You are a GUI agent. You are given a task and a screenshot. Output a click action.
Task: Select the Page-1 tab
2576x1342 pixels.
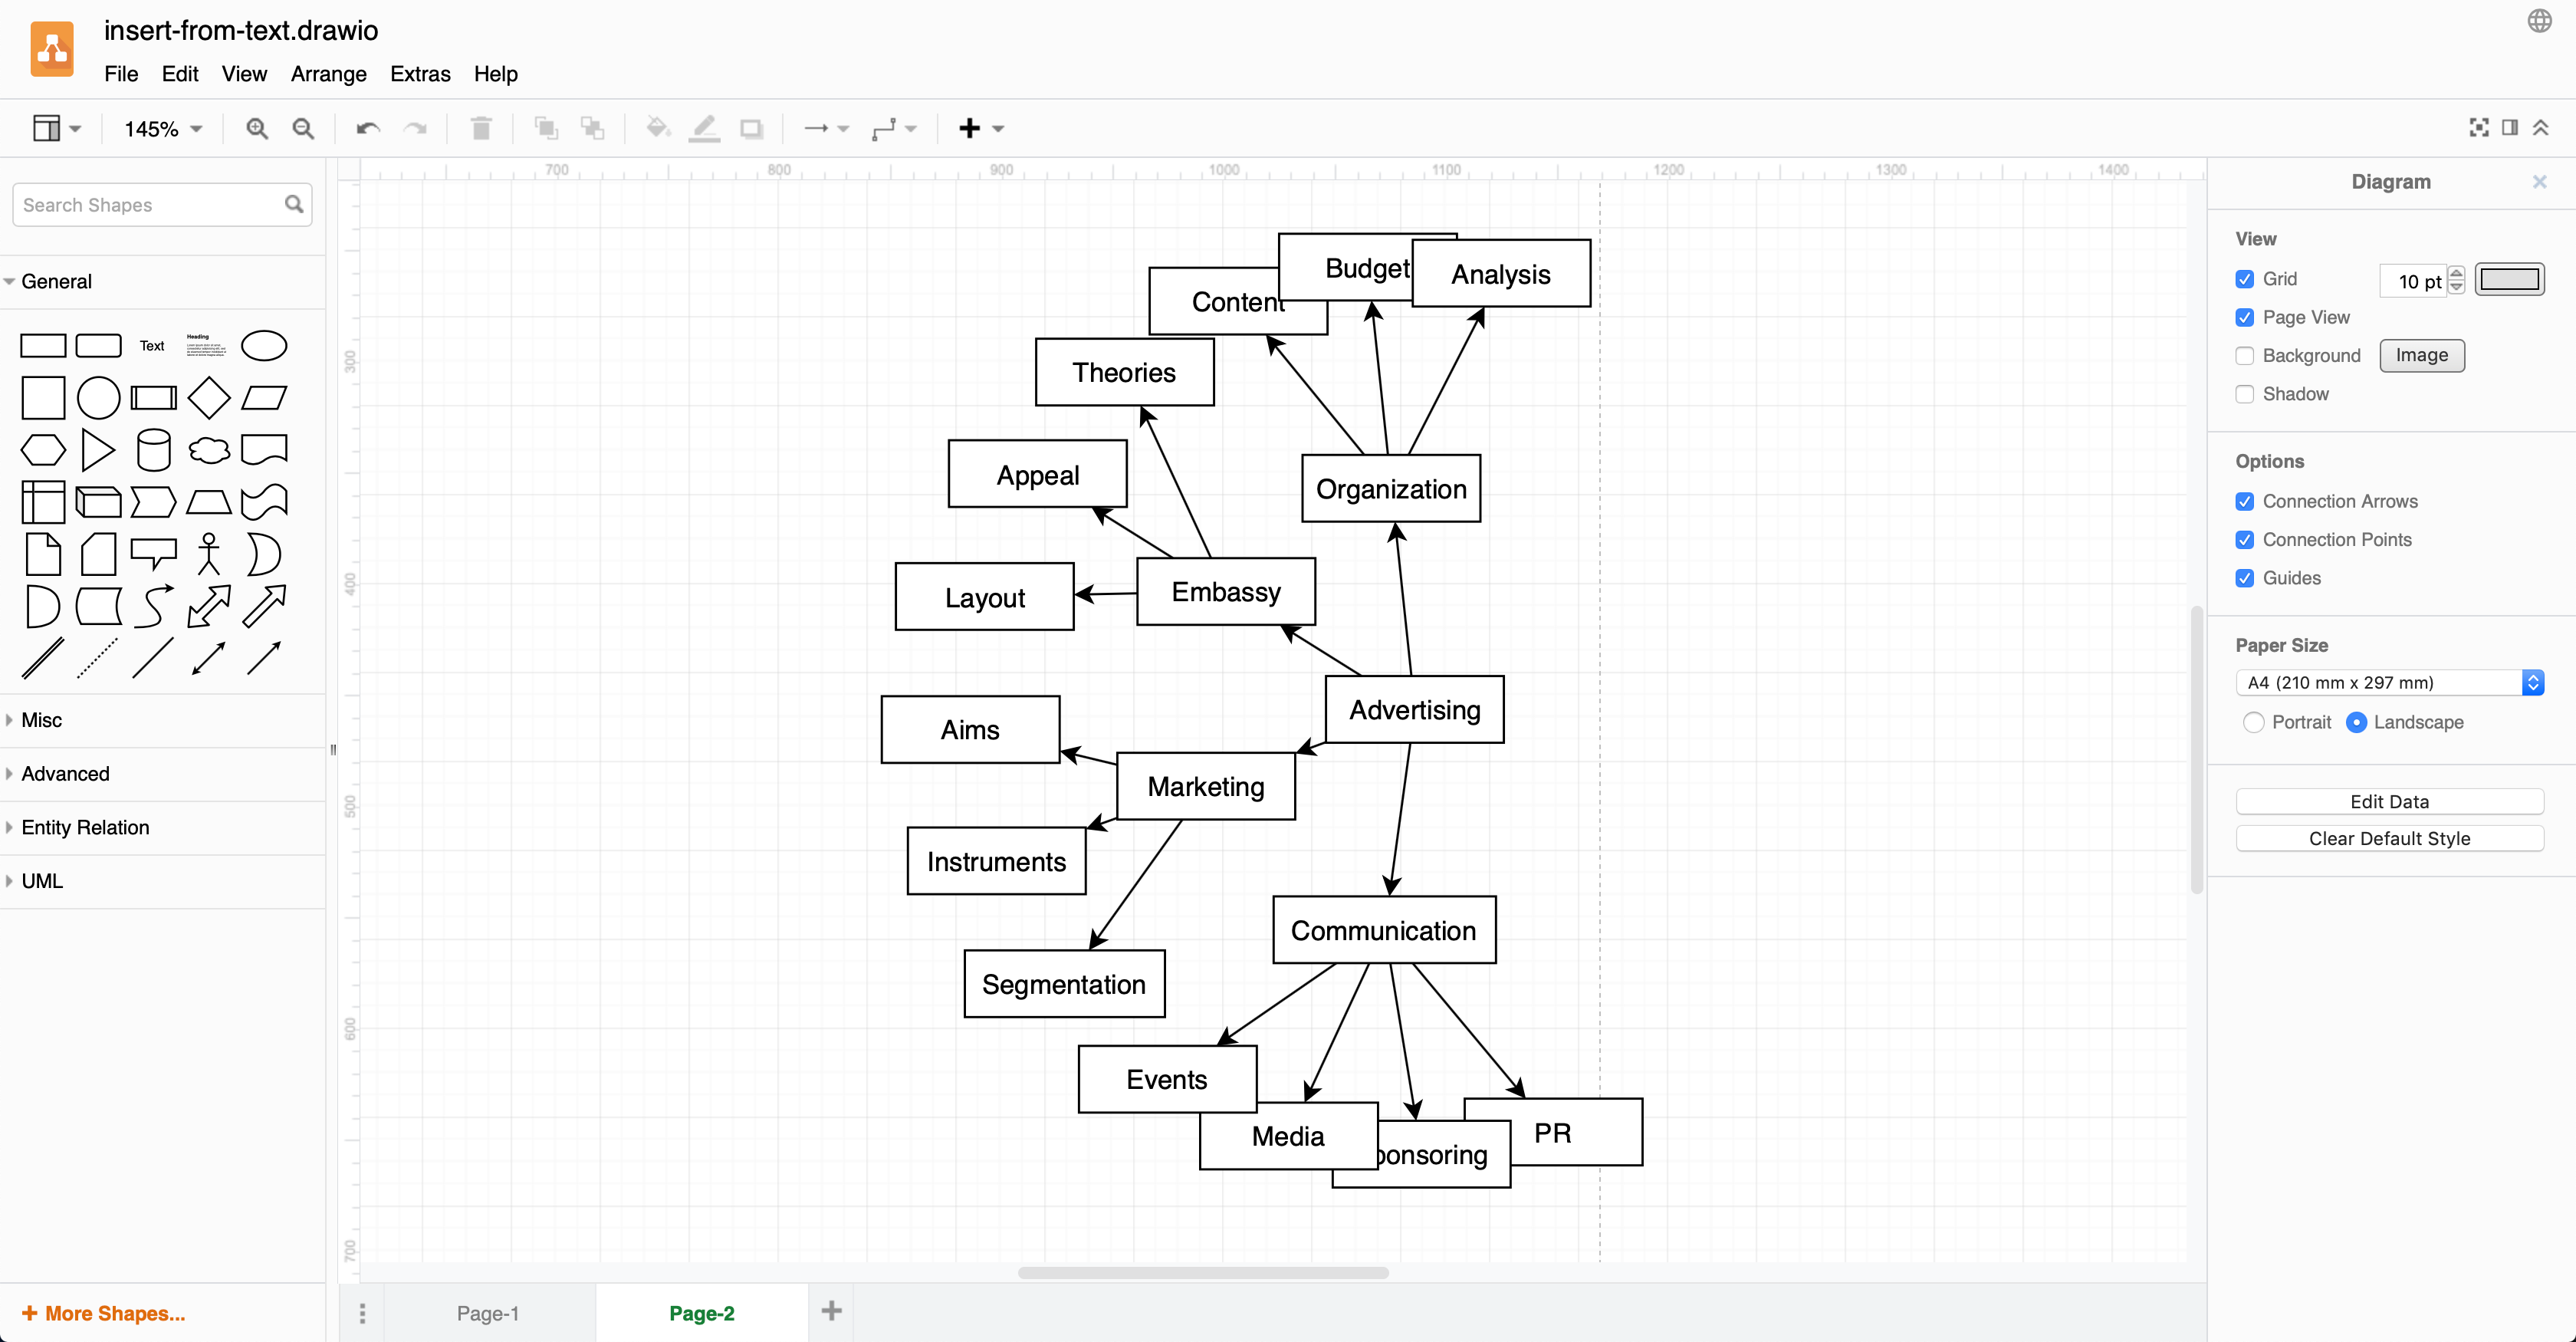click(488, 1311)
